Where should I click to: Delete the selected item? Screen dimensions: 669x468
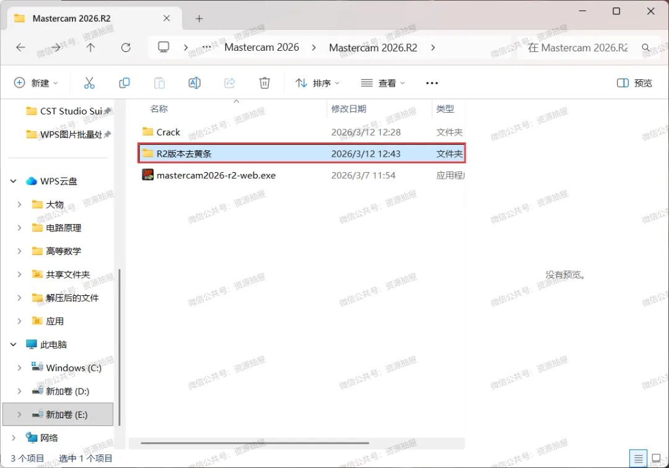pos(265,83)
